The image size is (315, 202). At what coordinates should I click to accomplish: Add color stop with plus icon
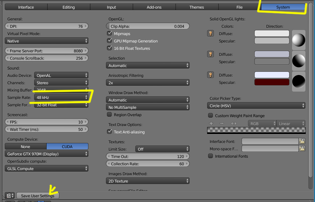211,123
